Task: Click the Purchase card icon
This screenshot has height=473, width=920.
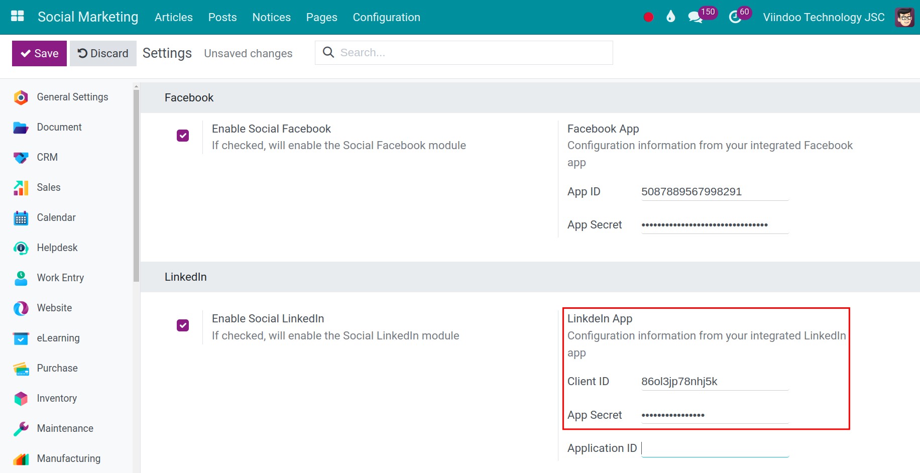Action: [21, 369]
